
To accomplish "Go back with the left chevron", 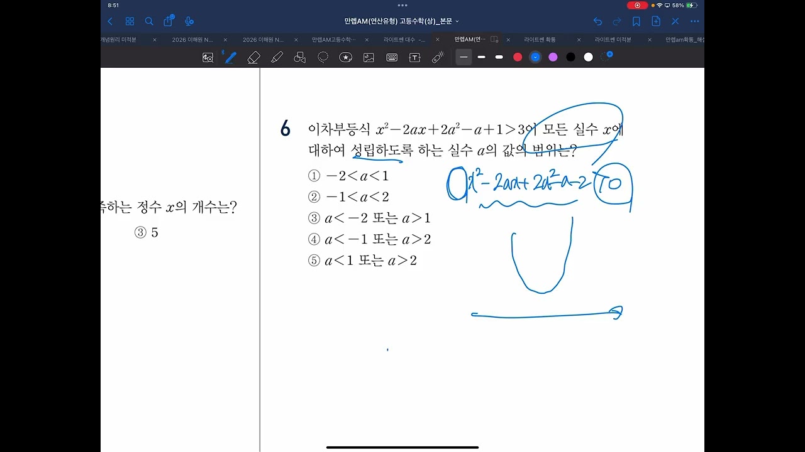I will [110, 21].
